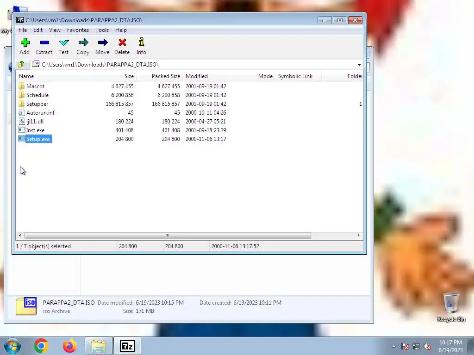Screen dimensions: 474x355
Task: Sort by the Name column header
Action: pos(53,76)
